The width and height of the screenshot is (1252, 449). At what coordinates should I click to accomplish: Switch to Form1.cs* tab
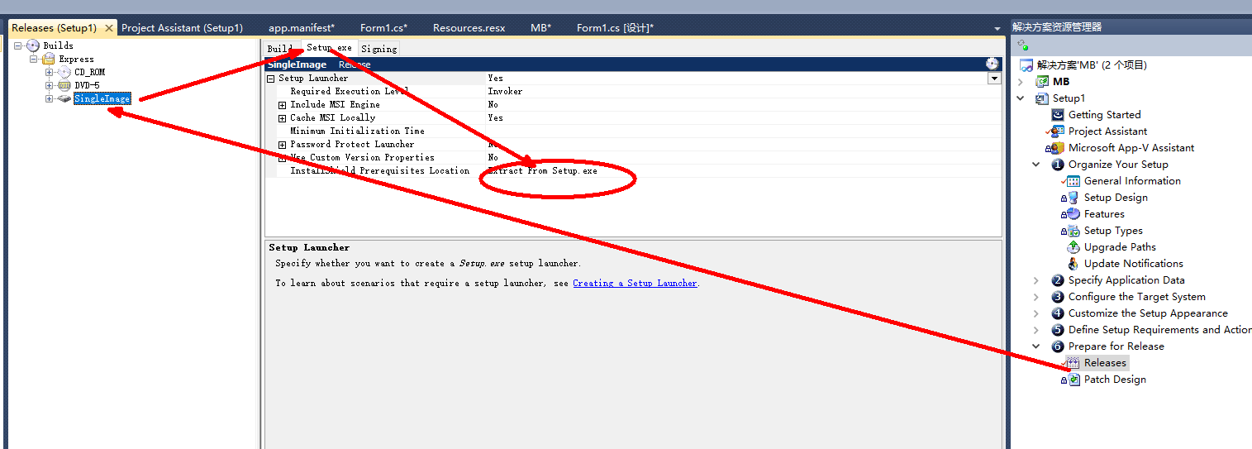[383, 27]
